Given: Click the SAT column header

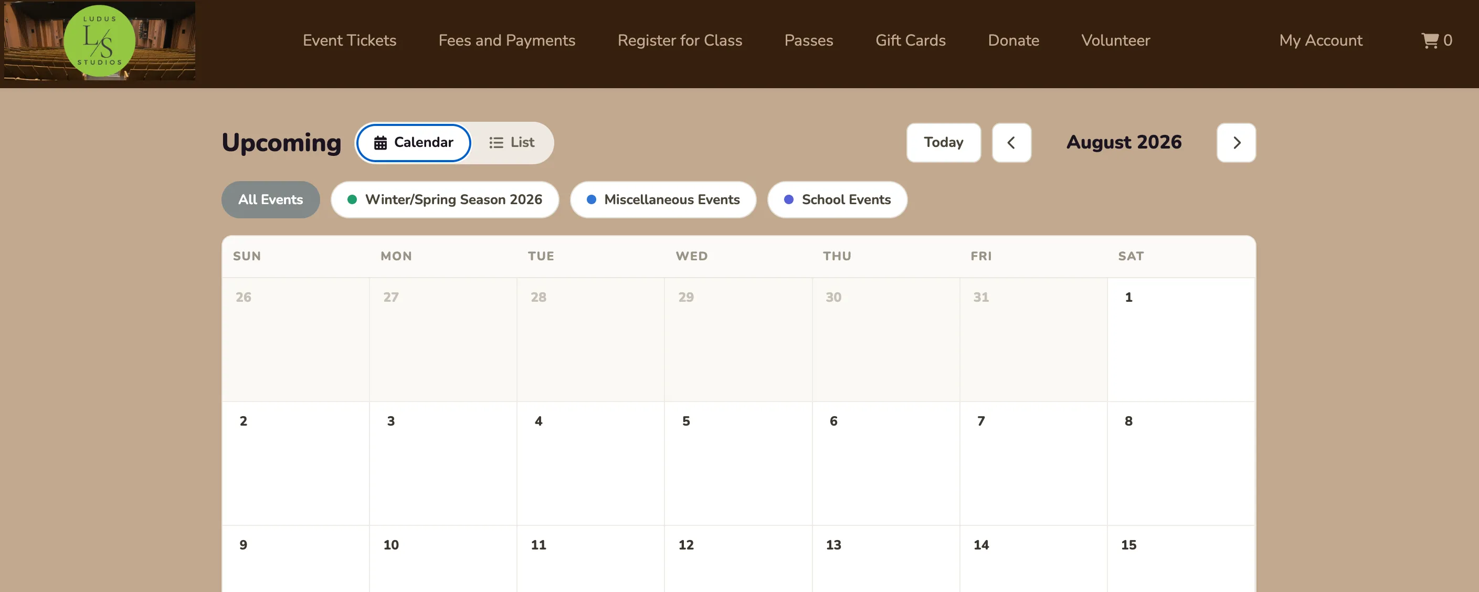Looking at the screenshot, I should 1131,256.
